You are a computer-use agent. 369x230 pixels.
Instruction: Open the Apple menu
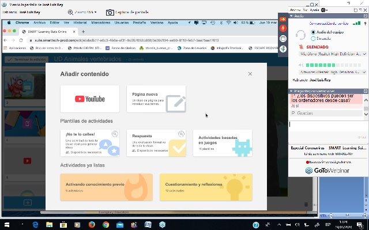tap(9, 22)
